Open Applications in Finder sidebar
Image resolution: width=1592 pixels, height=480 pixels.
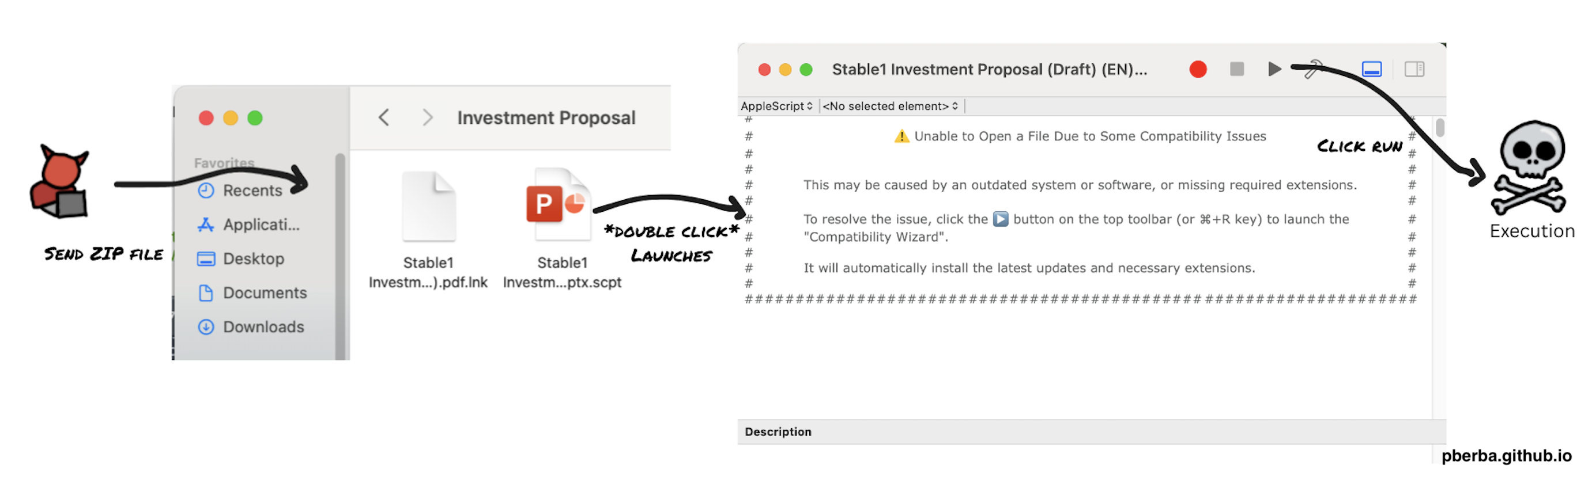pos(260,224)
